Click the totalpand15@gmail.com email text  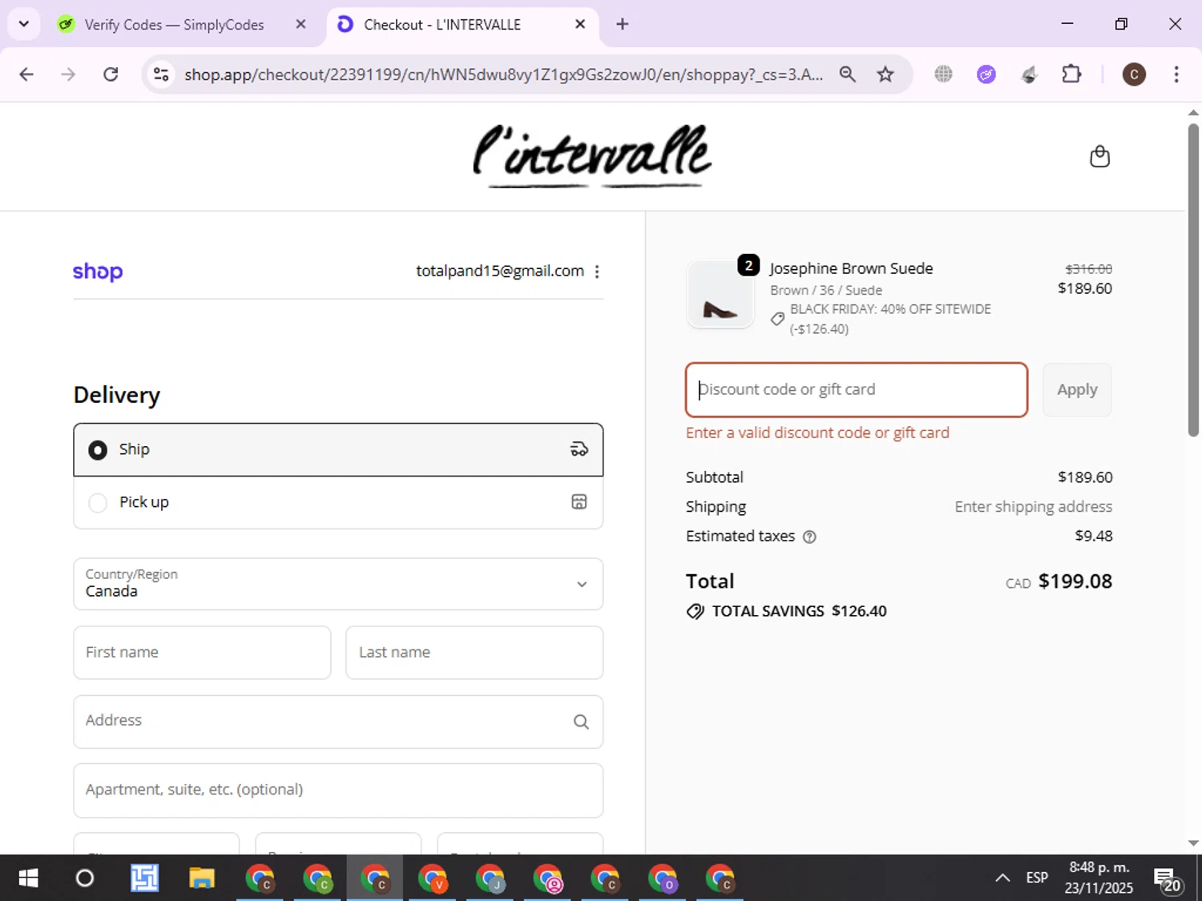pyautogui.click(x=500, y=272)
